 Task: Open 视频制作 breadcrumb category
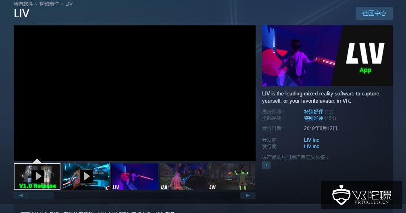[49, 4]
